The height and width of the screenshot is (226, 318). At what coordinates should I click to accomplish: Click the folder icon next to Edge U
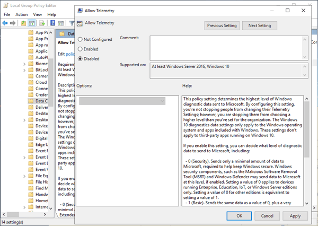(31, 145)
